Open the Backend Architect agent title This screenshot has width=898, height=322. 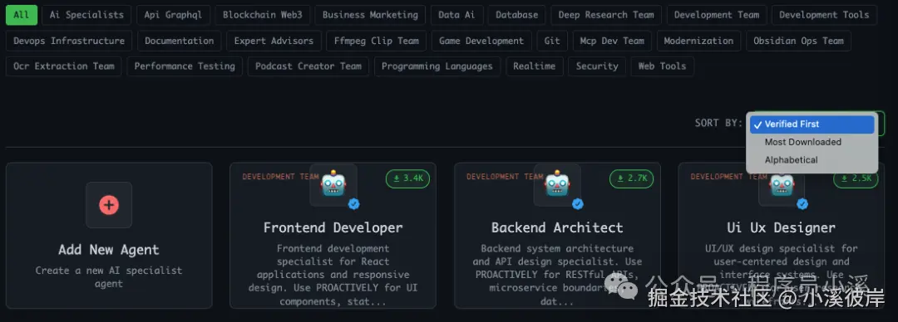[557, 227]
